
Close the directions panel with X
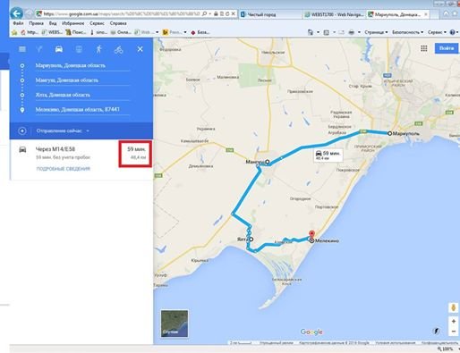(140, 49)
